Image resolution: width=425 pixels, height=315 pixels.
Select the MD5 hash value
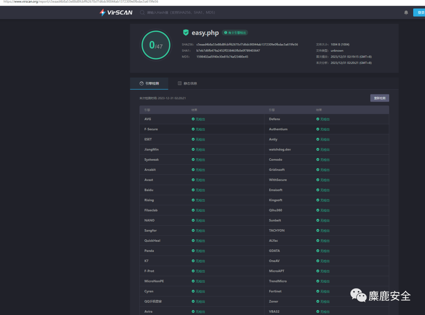click(222, 57)
